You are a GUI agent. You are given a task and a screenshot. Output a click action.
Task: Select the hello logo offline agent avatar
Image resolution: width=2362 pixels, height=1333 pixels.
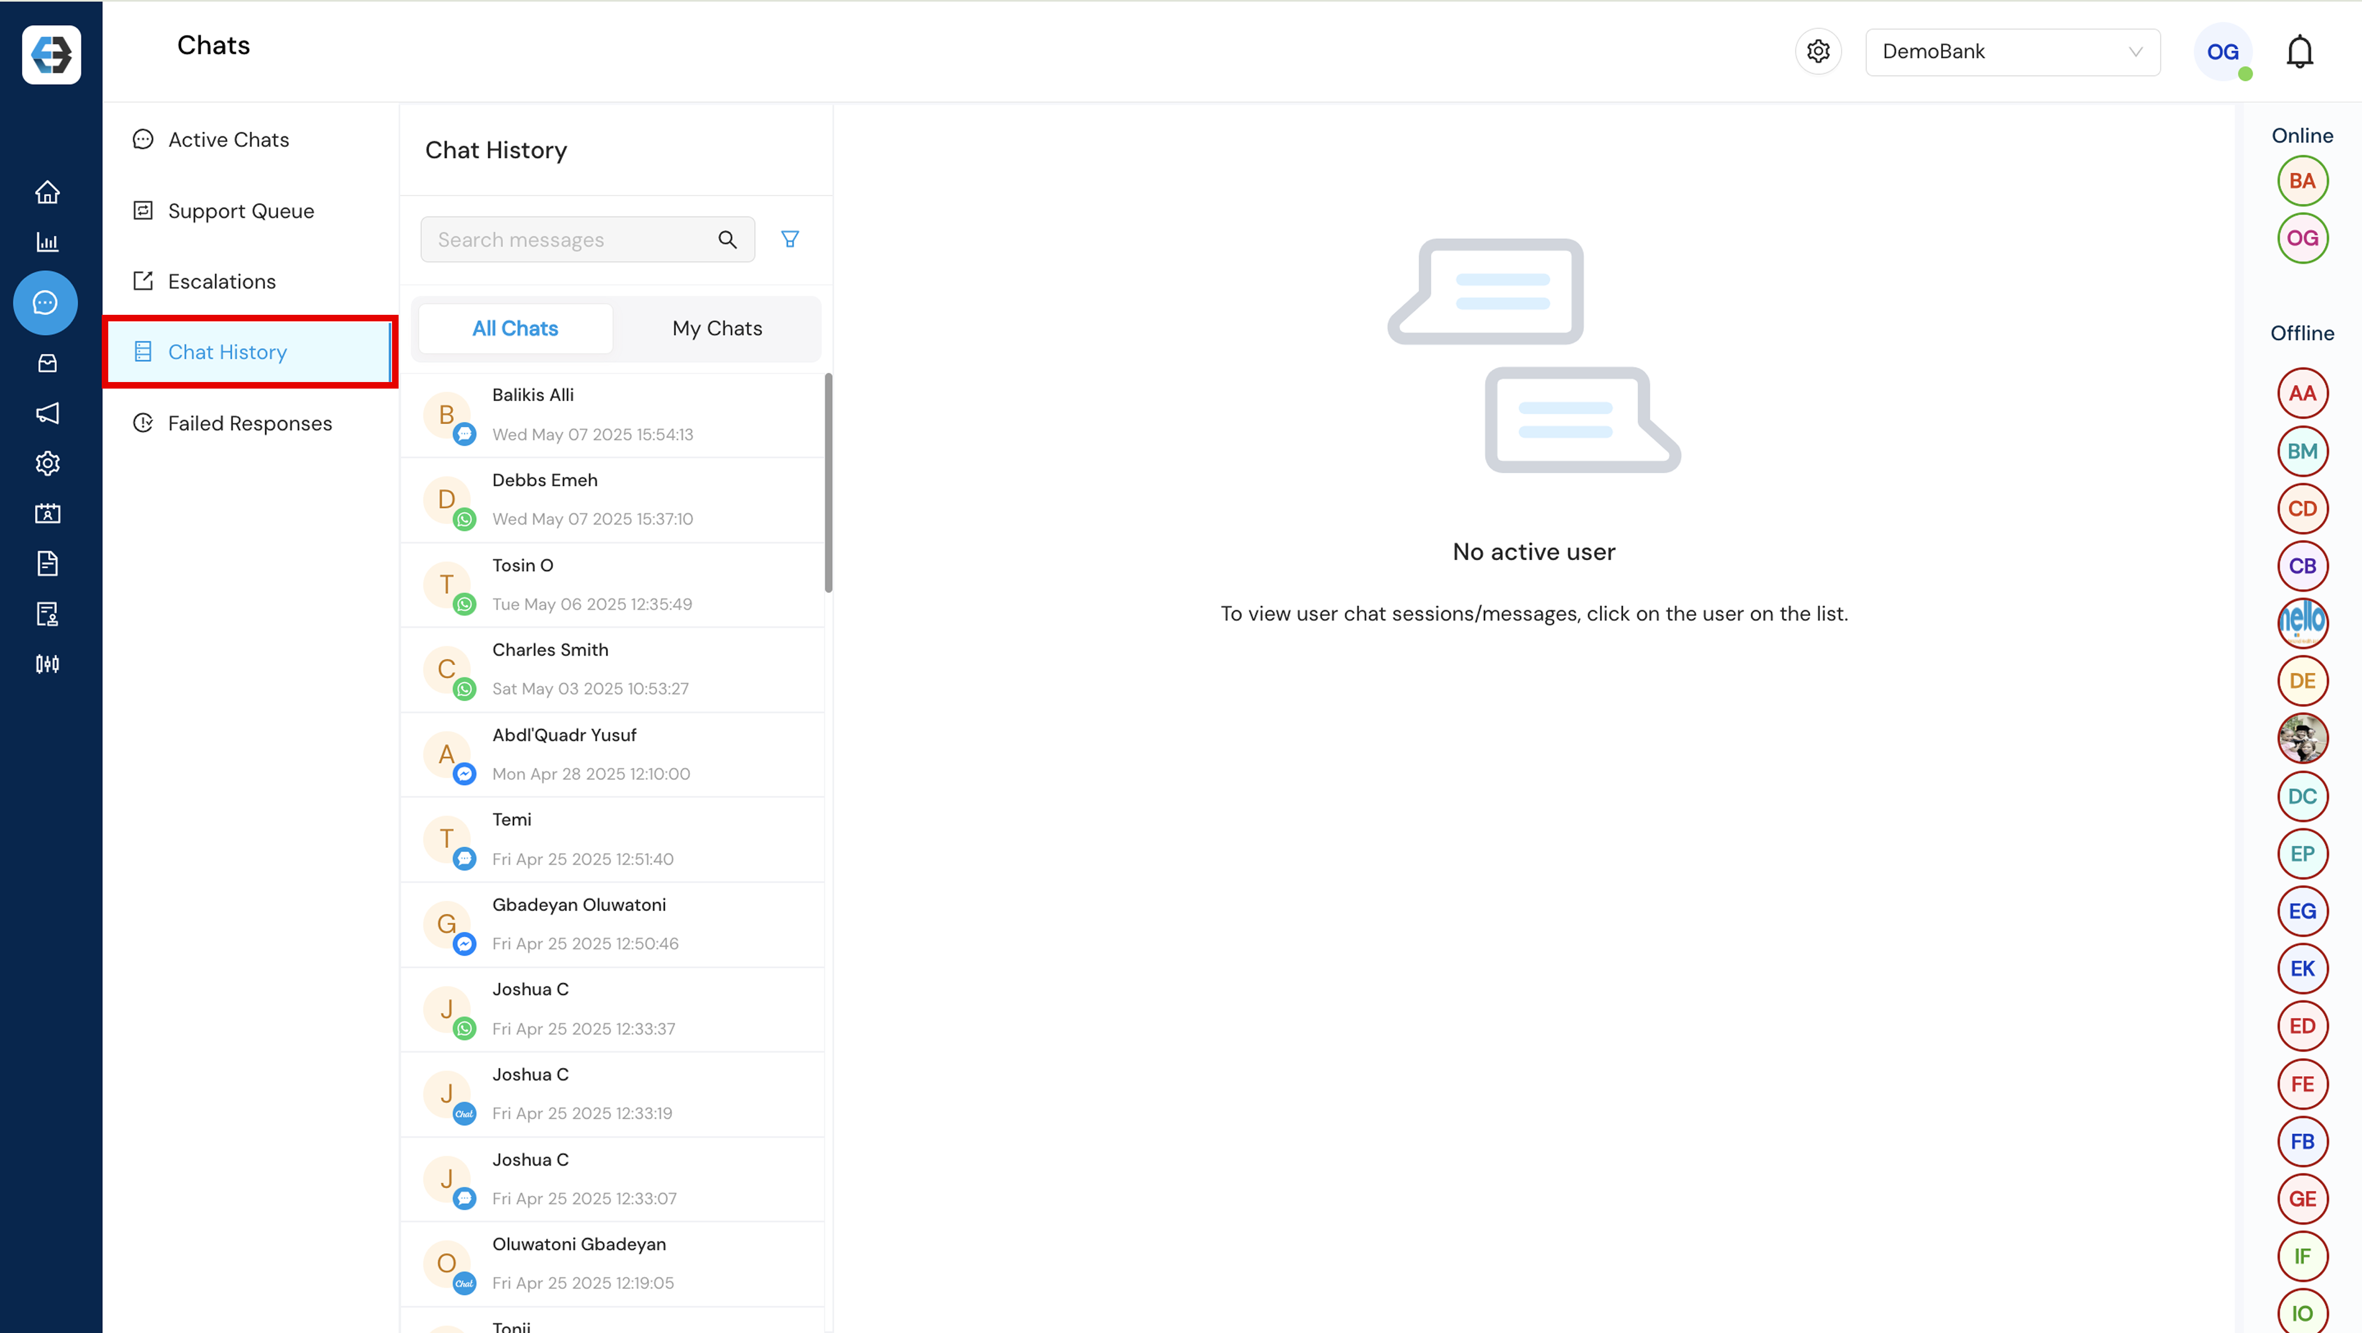[x=2302, y=623]
